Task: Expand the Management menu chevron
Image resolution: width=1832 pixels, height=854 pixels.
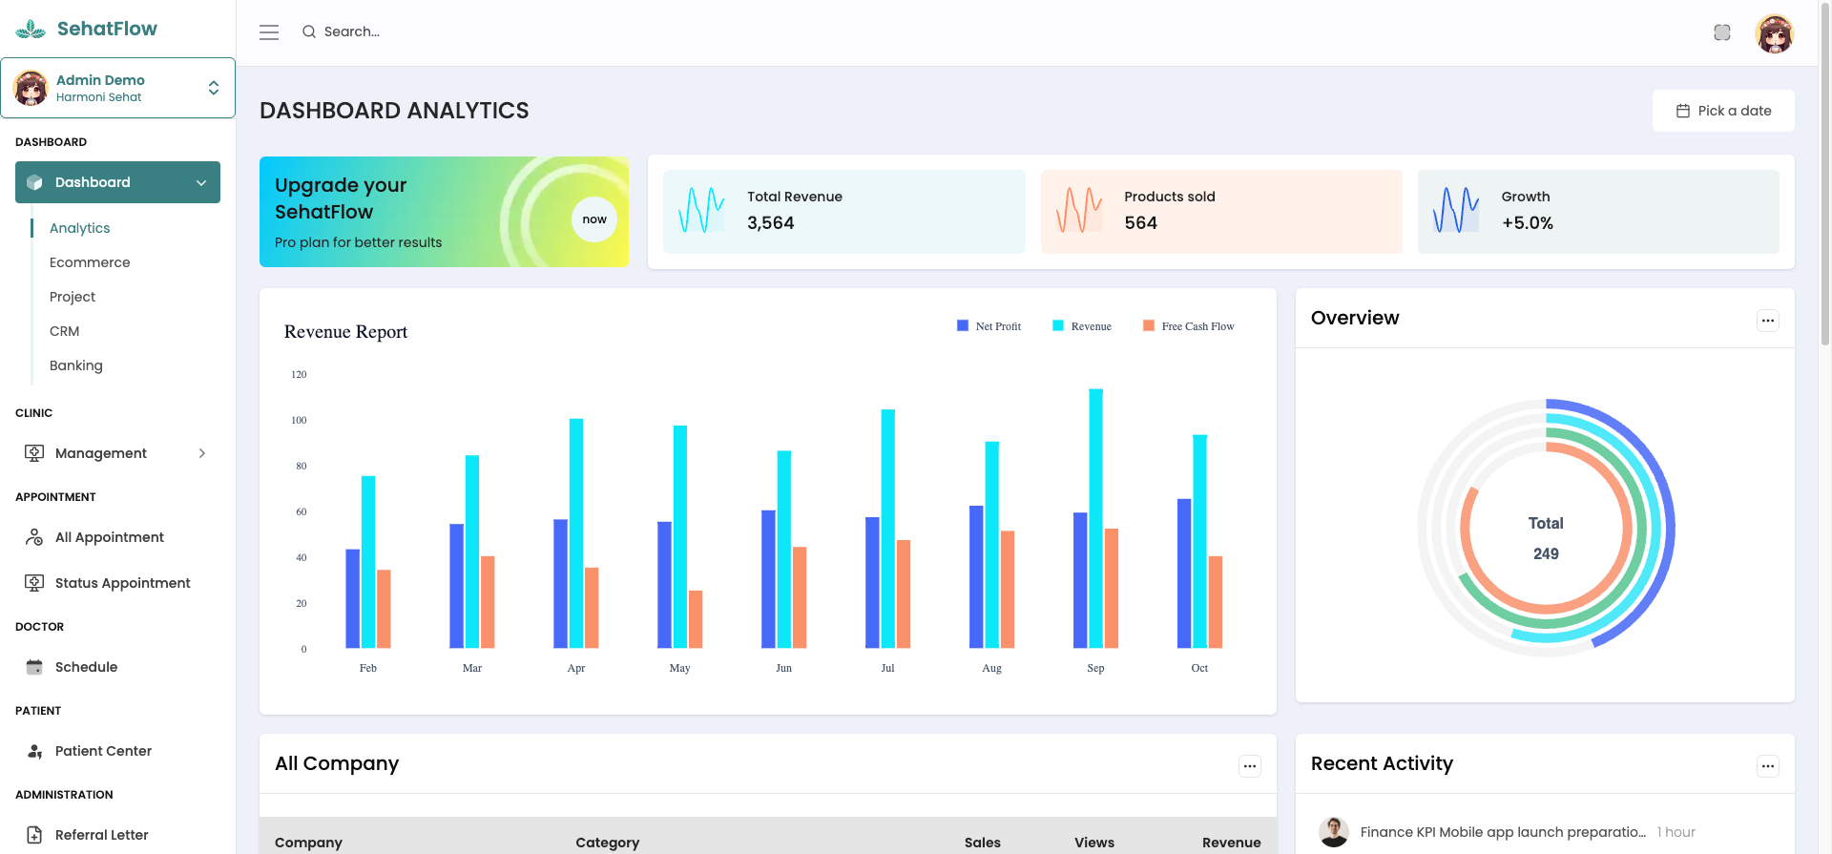Action: [201, 453]
